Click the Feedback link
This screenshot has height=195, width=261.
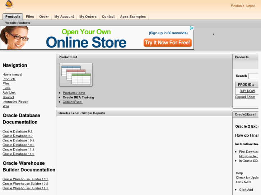238,6
